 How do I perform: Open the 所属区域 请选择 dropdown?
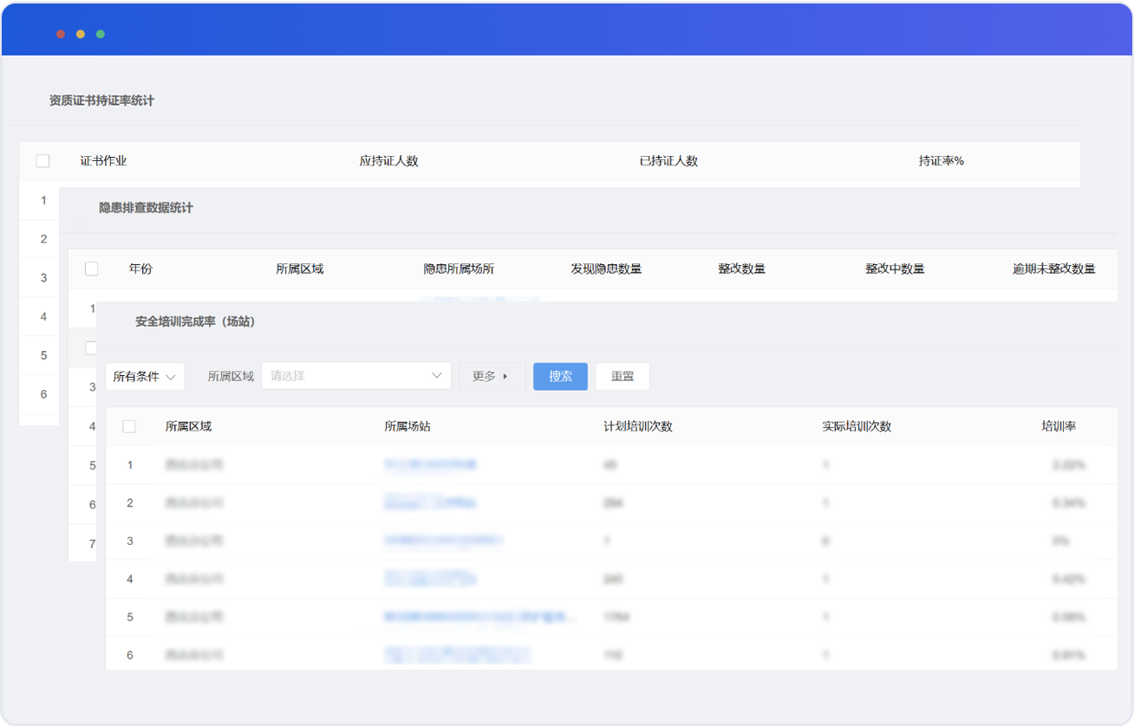[x=355, y=377]
